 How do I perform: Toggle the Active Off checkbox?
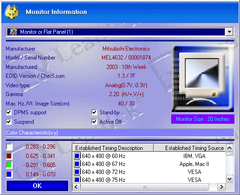95,122
